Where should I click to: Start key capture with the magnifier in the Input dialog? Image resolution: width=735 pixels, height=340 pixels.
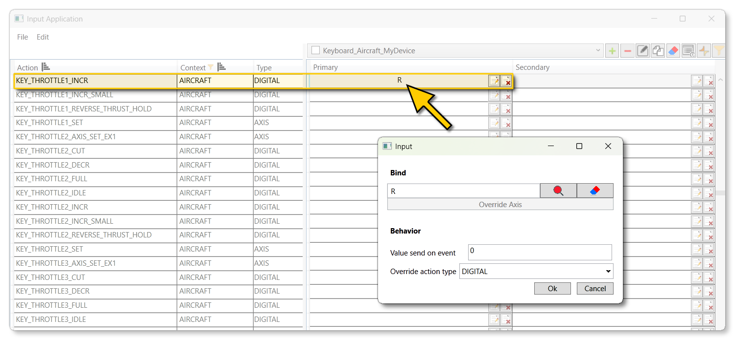click(x=558, y=191)
